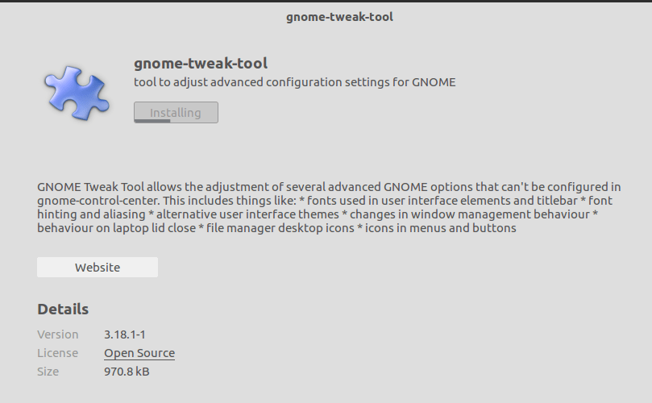Click the Details section heading
The height and width of the screenshot is (403, 652).
click(x=63, y=309)
